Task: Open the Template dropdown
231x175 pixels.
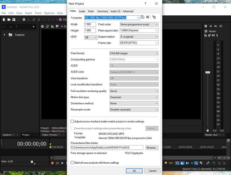Action: pos(138,18)
